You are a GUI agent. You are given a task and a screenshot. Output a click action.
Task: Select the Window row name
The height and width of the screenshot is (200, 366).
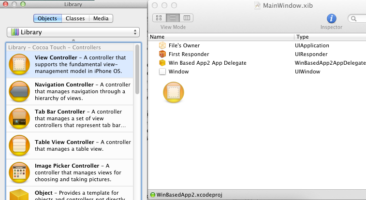(x=178, y=71)
